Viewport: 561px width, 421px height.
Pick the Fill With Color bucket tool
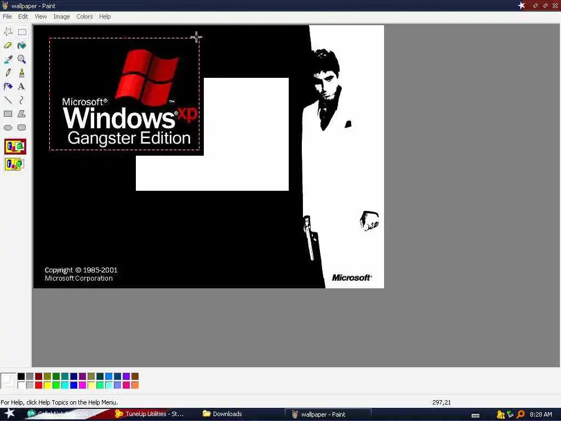(x=22, y=45)
